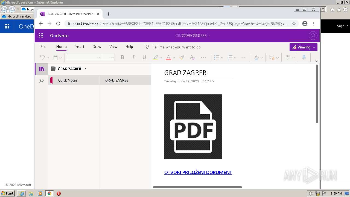
Task: Open the notebook title GRAD ZAGREB dropdown in header
Action: 196,36
